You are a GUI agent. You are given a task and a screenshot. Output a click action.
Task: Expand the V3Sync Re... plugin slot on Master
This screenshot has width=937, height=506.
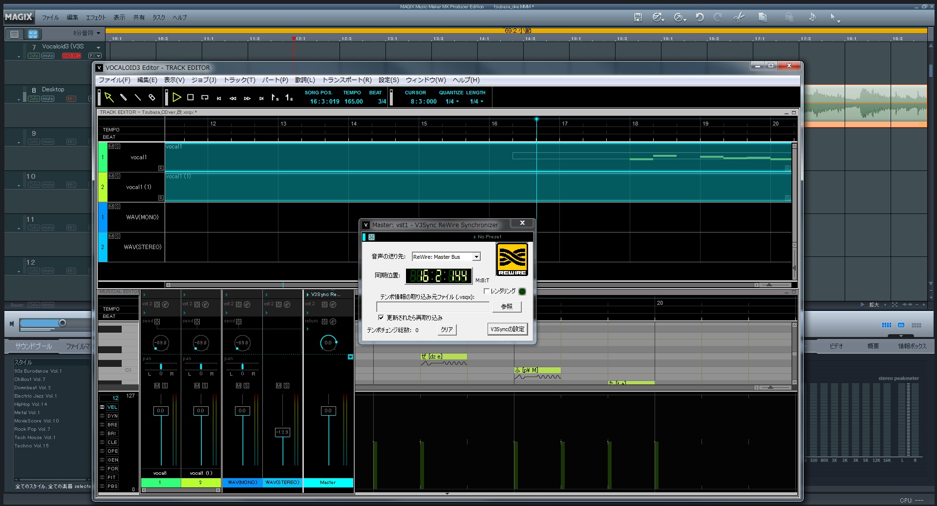tap(308, 295)
